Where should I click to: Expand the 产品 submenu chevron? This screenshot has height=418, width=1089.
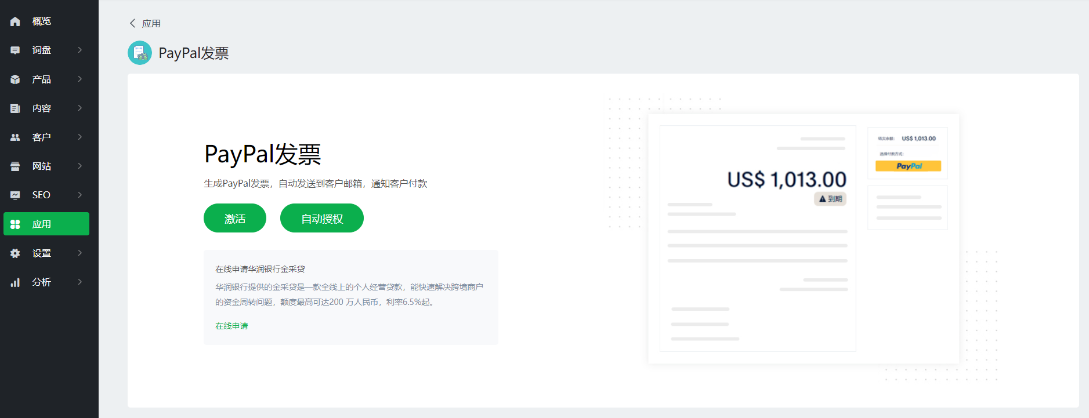(80, 79)
